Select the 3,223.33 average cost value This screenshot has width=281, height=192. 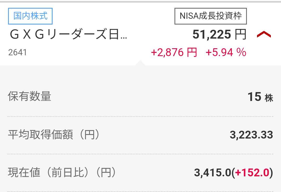251,135
